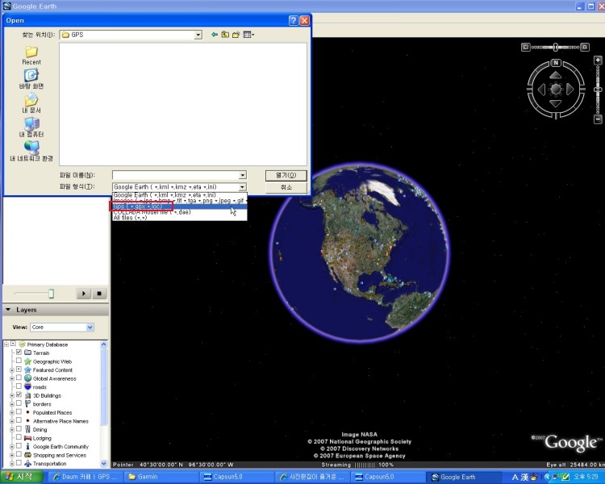605x484 pixels.
Task: Play the tour with the play button
Action: pos(83,294)
